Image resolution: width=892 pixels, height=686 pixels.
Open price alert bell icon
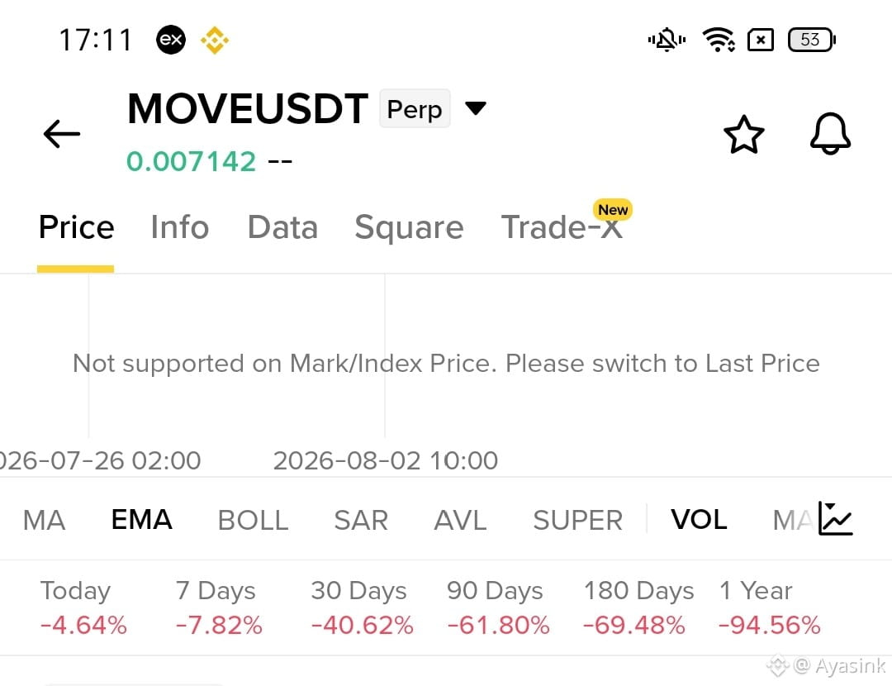[830, 133]
